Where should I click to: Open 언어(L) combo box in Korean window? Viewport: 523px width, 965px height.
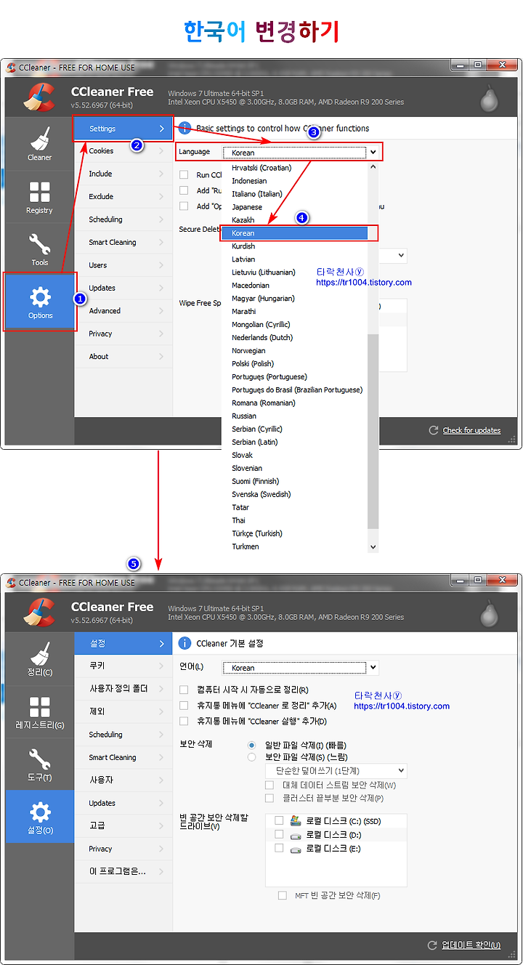300,667
